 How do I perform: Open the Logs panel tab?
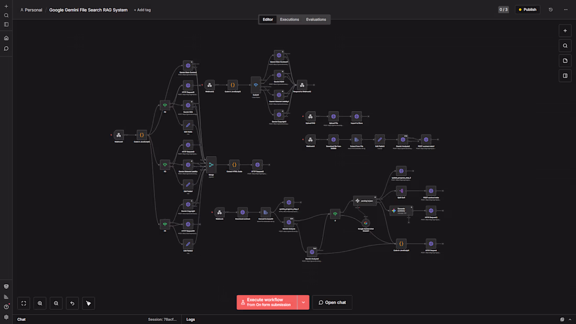click(x=190, y=320)
